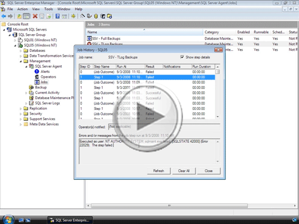This screenshot has height=224, width=299.
Task: Collapse the SQL Server Group node
Action: pos(10,35)
